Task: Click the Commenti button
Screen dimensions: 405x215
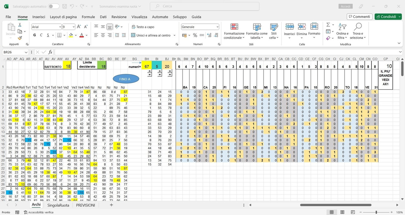Action: pos(359,17)
